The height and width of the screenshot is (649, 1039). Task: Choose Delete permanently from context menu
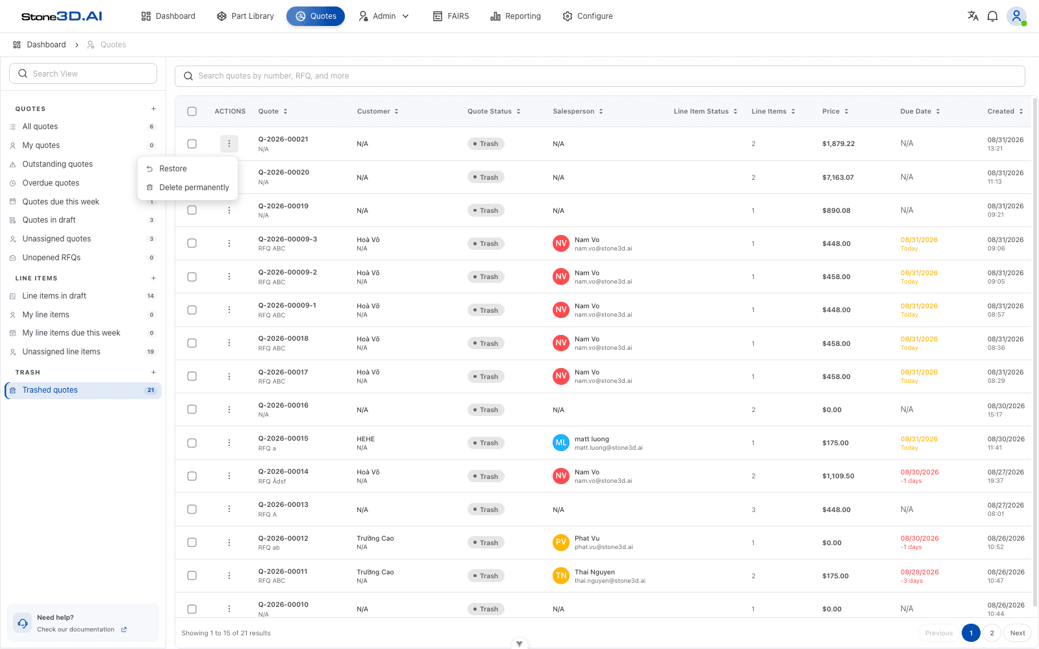(x=188, y=188)
